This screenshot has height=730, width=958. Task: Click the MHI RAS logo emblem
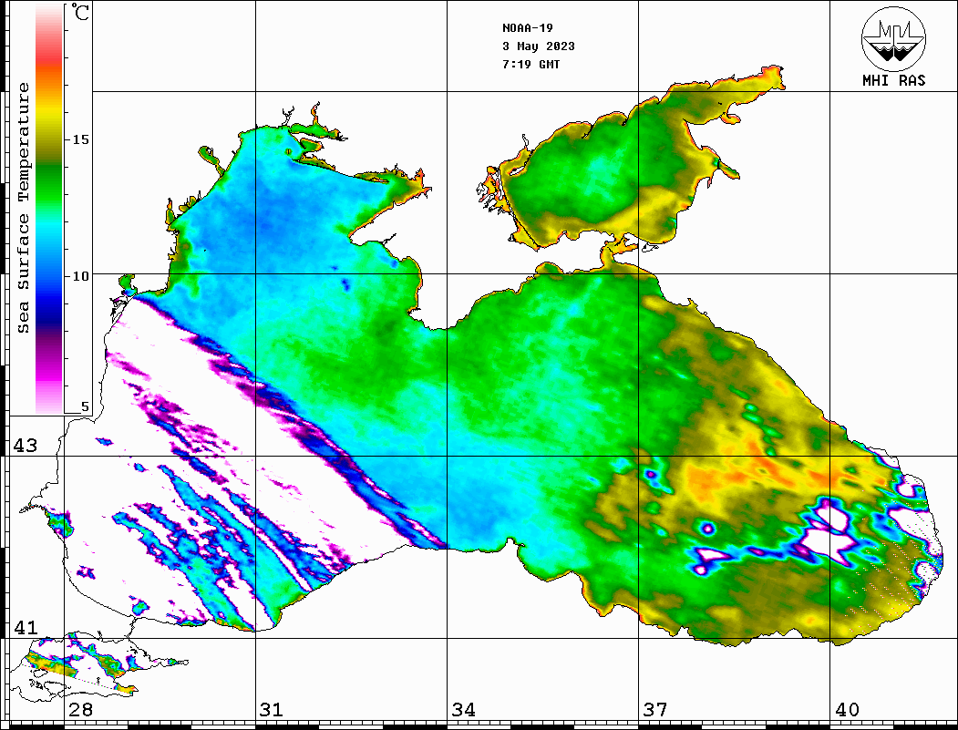tap(893, 38)
